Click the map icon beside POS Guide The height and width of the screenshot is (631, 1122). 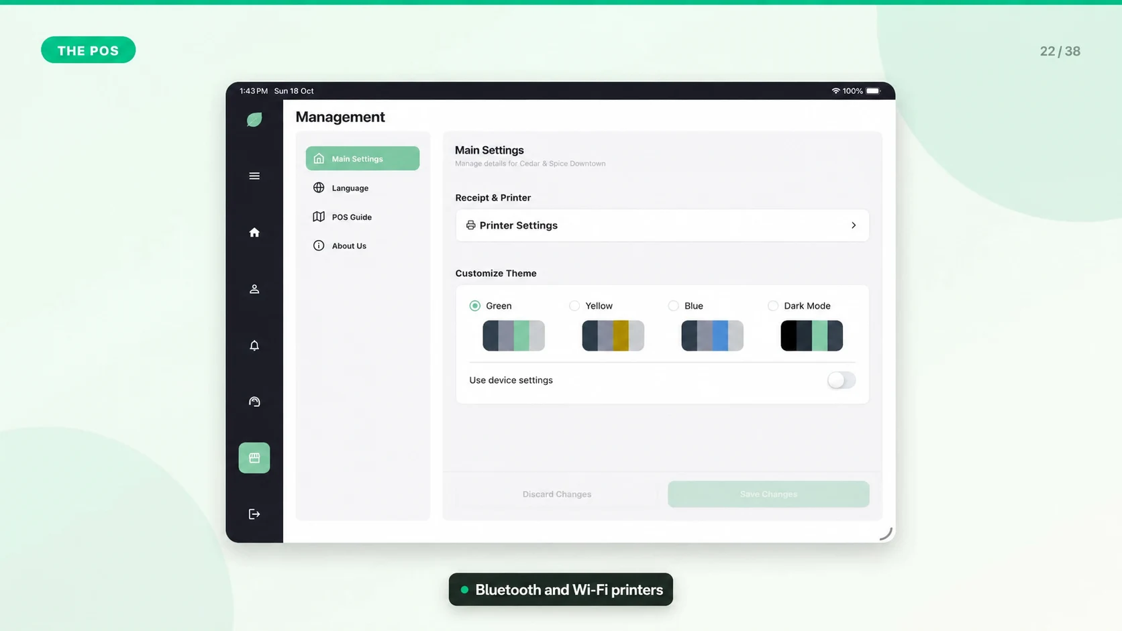click(319, 217)
